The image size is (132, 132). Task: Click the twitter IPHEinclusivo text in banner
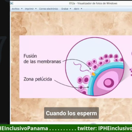pos(105,128)
